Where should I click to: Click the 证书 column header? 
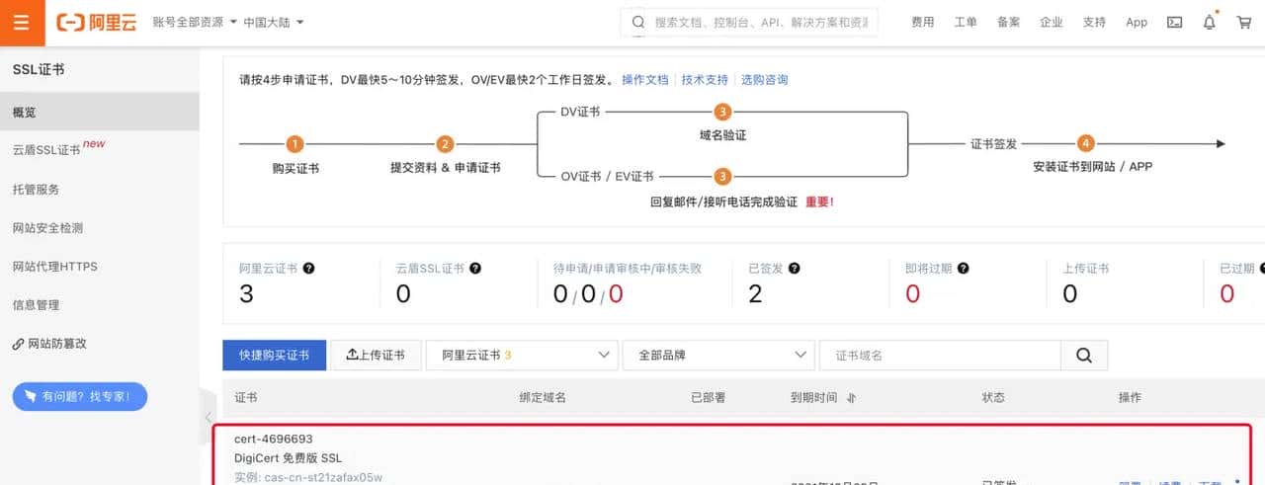pos(246,397)
